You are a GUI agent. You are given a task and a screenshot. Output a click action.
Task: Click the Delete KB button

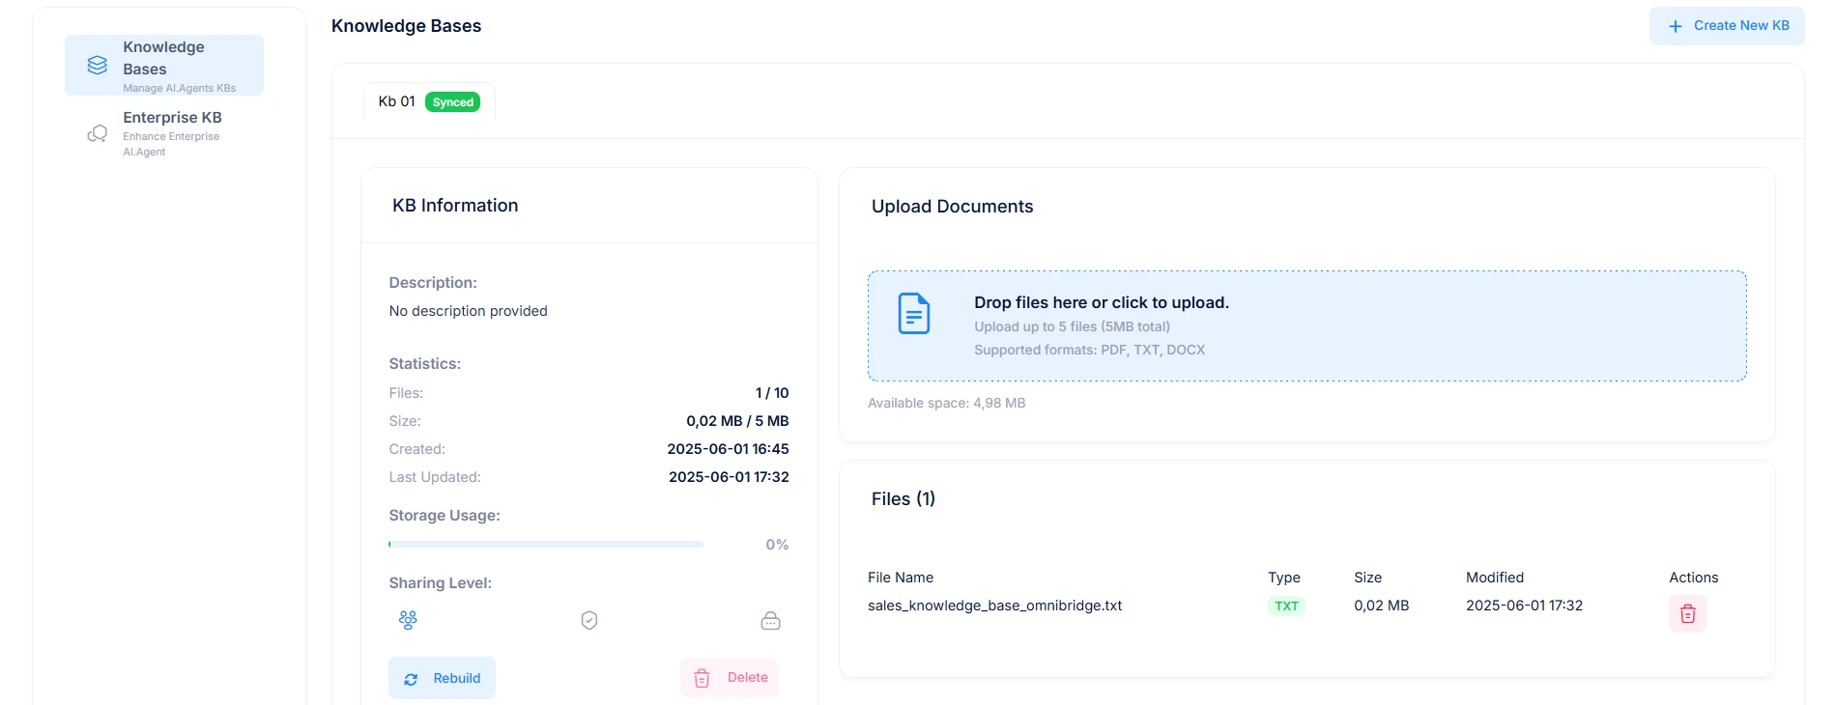click(x=730, y=678)
